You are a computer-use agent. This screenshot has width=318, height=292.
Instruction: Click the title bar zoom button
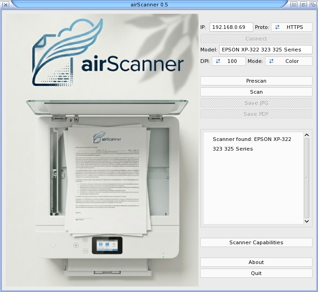click(303, 5)
